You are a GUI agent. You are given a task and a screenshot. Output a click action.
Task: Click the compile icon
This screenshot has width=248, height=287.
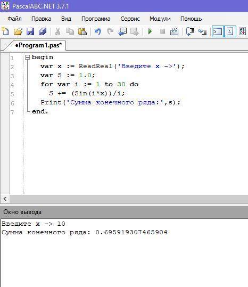tap(175, 31)
